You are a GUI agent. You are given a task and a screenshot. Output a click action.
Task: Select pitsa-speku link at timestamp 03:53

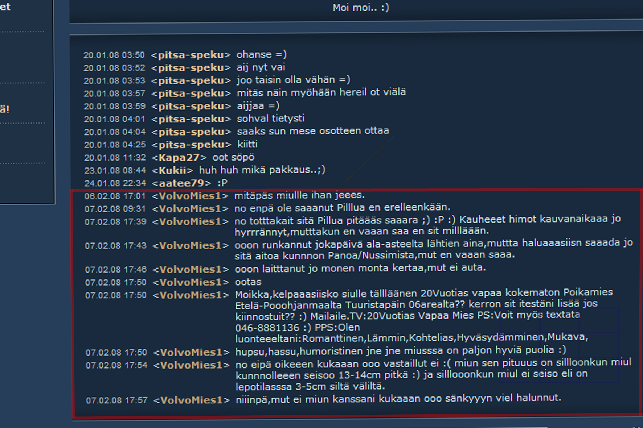coord(191,80)
